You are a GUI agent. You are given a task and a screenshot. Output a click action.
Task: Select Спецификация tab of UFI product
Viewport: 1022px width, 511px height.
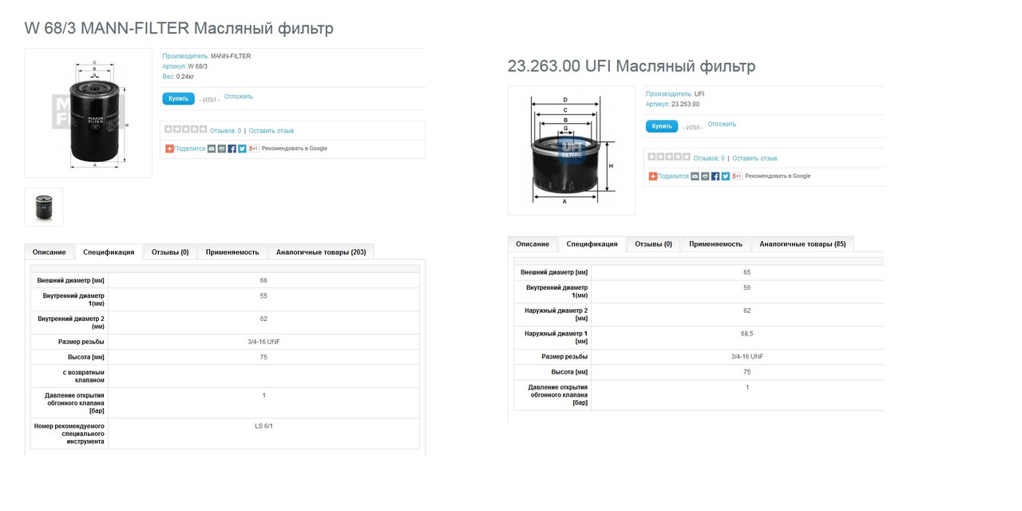point(592,244)
